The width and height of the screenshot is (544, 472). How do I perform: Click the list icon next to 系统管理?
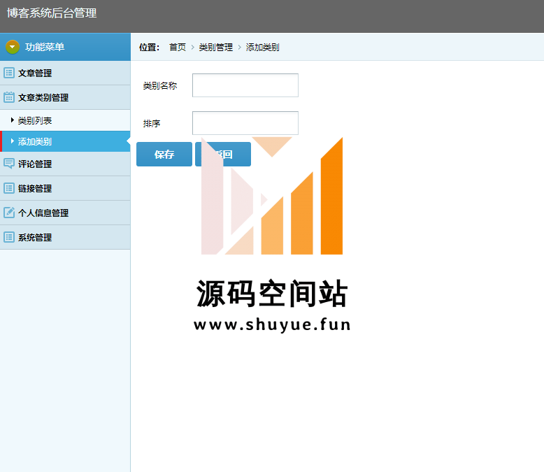[x=9, y=237]
